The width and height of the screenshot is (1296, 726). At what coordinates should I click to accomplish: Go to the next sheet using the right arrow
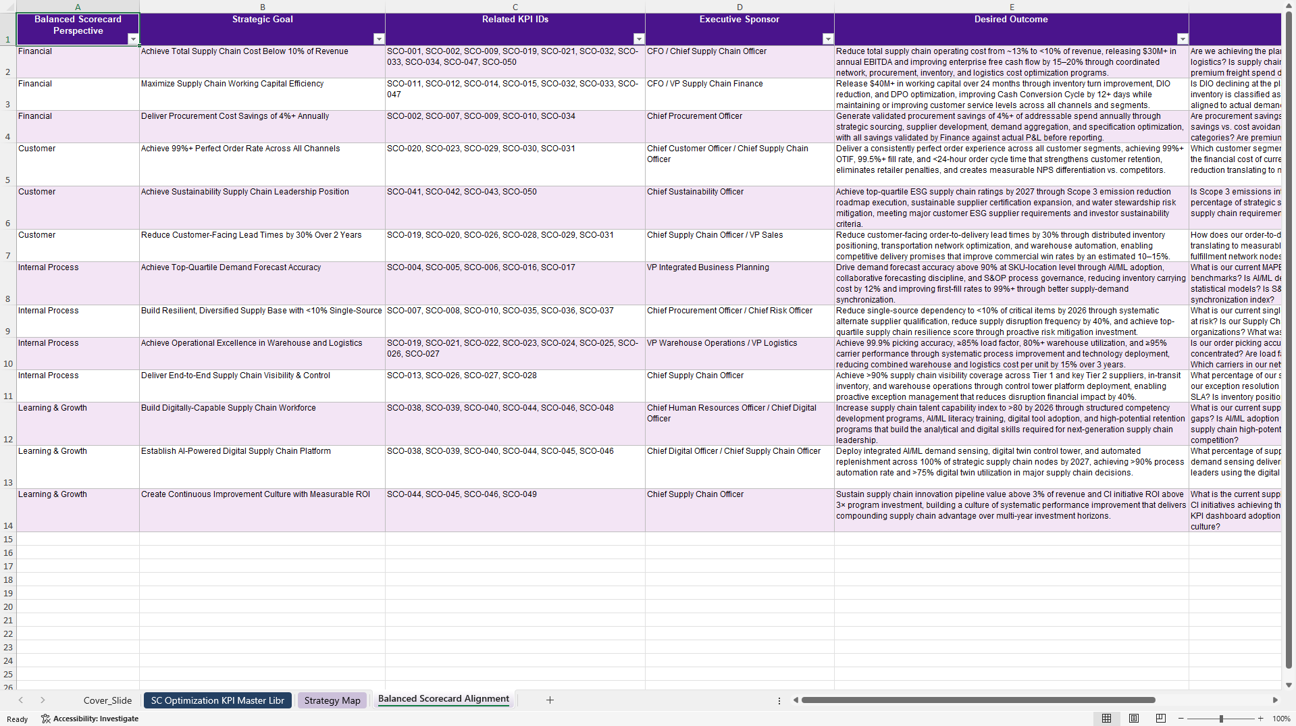pos(43,700)
